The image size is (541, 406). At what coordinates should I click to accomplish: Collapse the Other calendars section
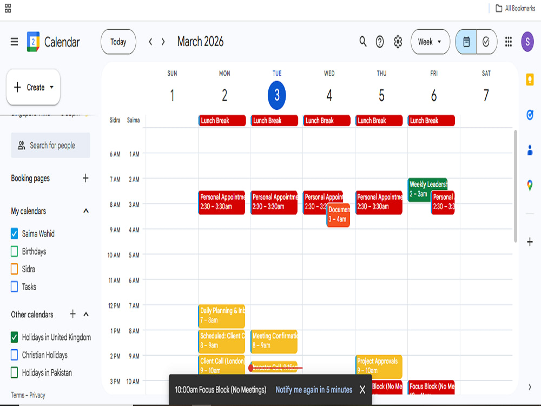[86, 314]
